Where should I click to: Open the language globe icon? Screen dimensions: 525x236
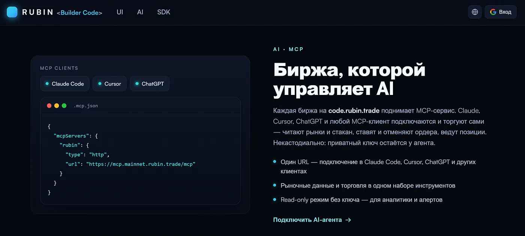tap(475, 12)
